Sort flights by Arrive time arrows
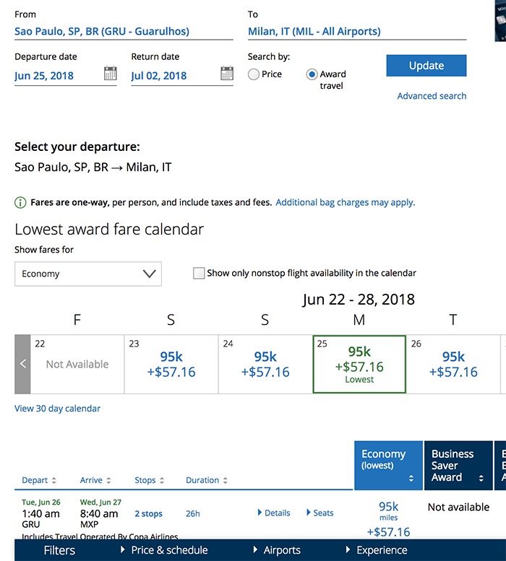This screenshot has width=506, height=561. (x=108, y=481)
